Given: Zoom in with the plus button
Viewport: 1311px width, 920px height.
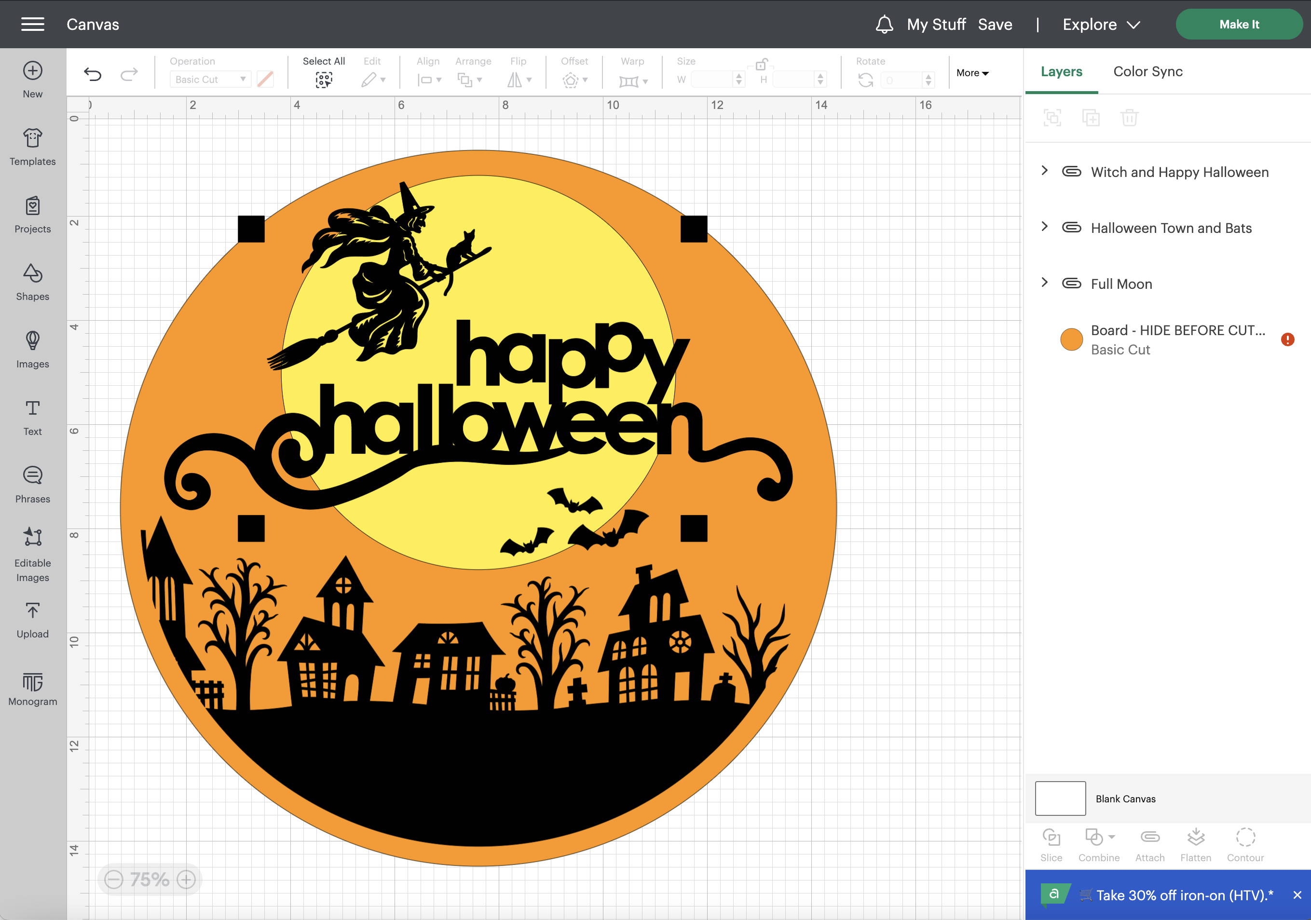Looking at the screenshot, I should click(x=186, y=879).
